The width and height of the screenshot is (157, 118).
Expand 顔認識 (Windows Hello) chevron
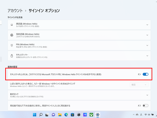pos(147,25)
